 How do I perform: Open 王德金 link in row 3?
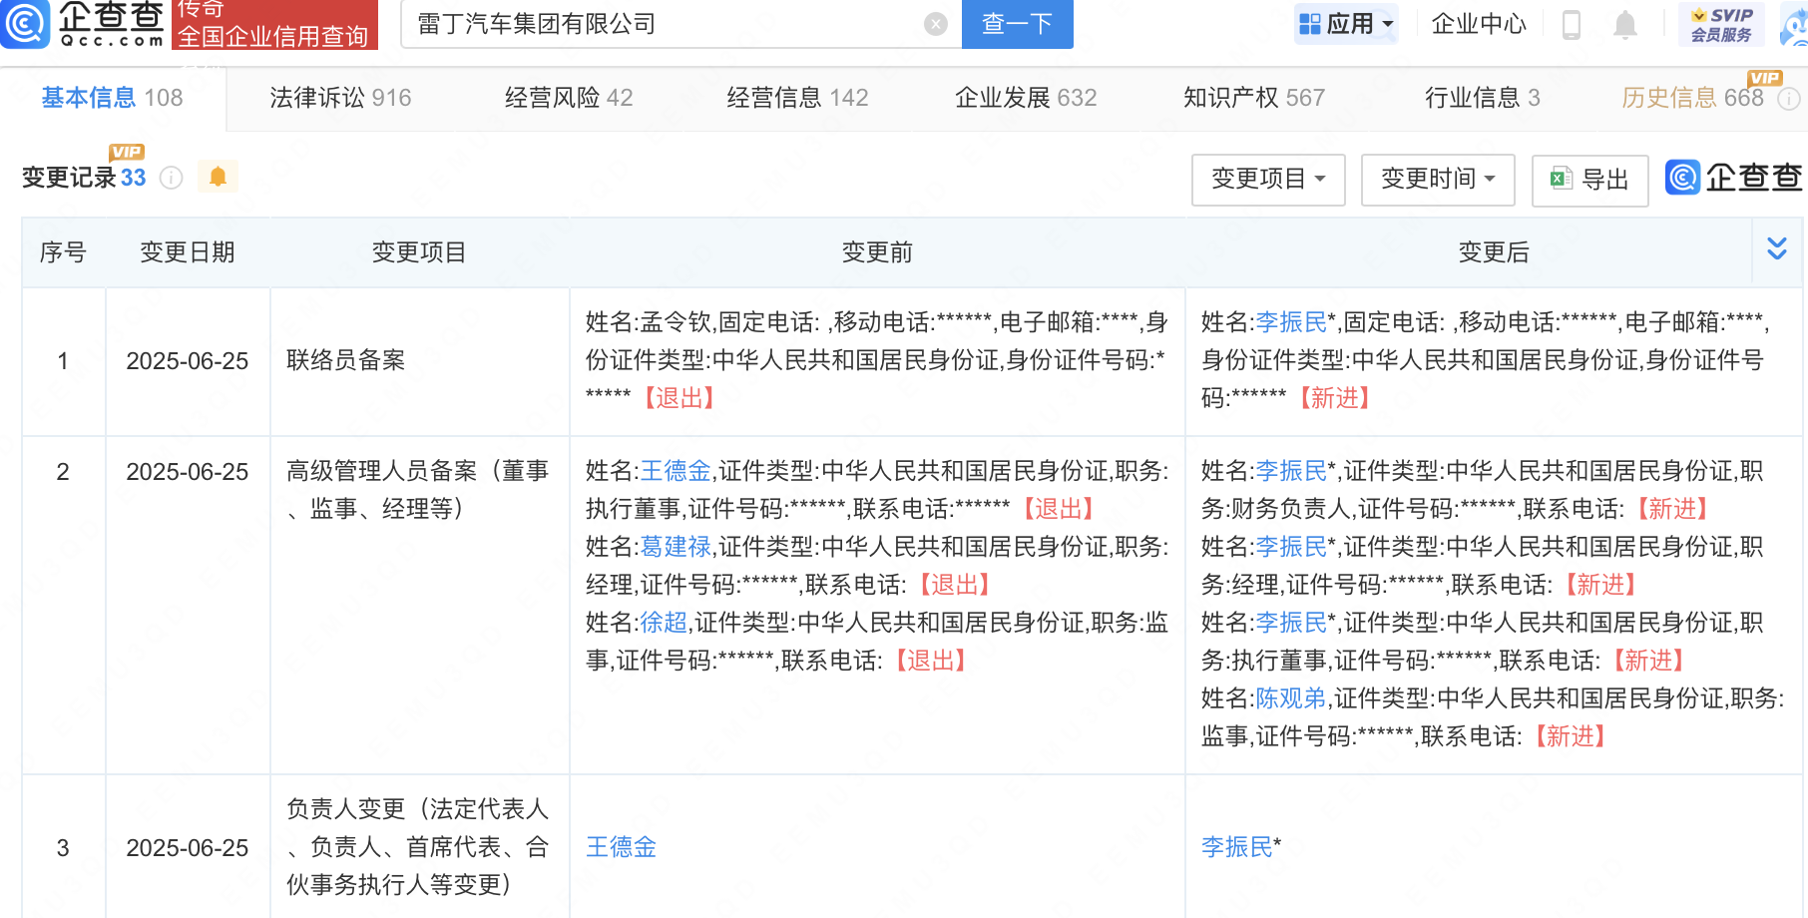621,847
